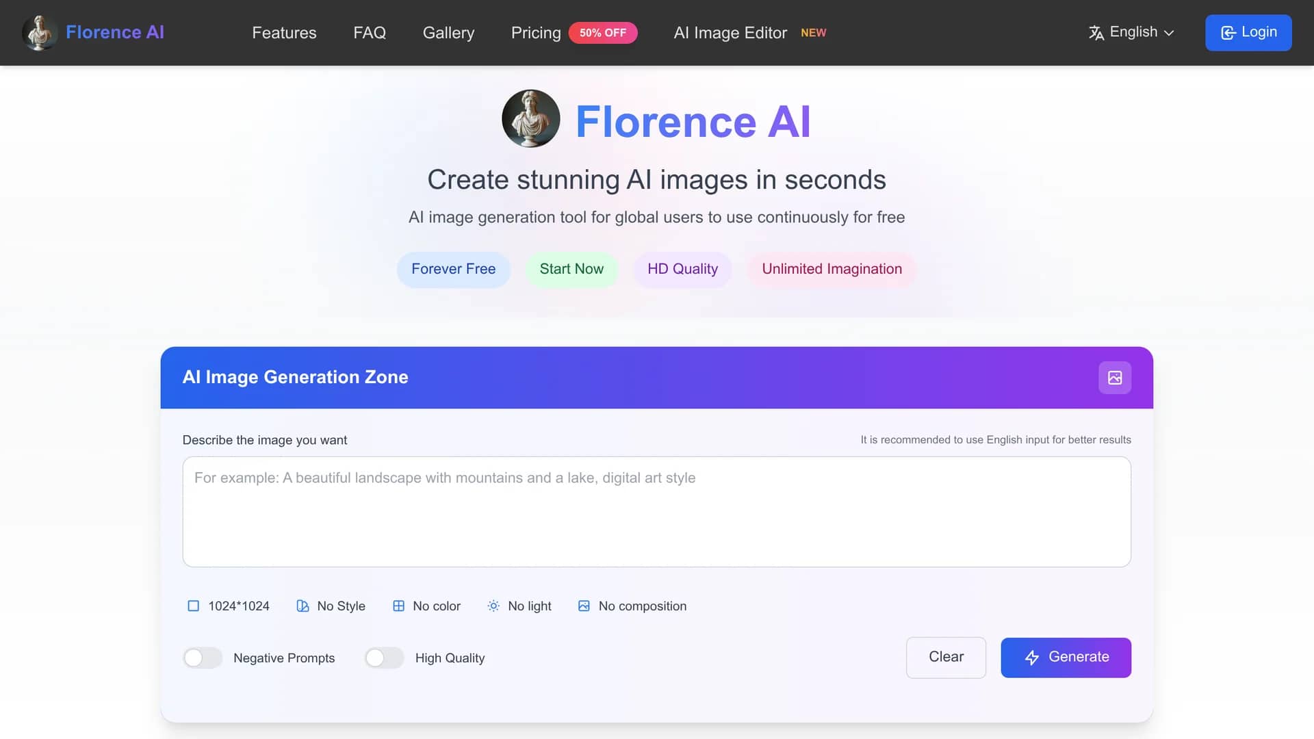Image resolution: width=1314 pixels, height=739 pixels.
Task: Click the style icon next to No Style
Action: tap(302, 606)
